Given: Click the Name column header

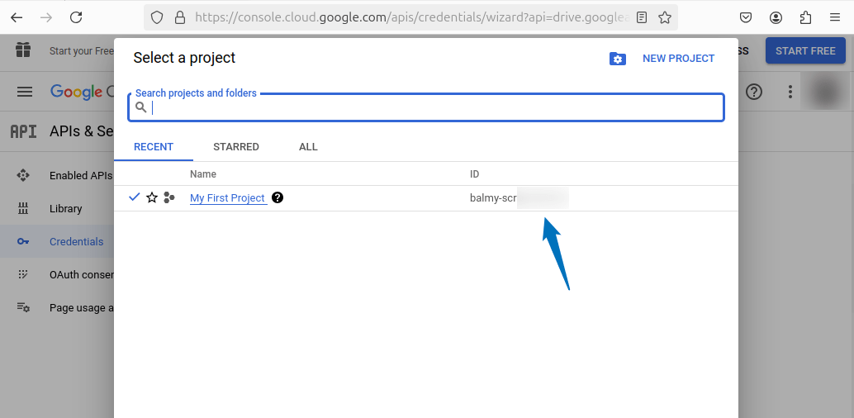Looking at the screenshot, I should (203, 173).
